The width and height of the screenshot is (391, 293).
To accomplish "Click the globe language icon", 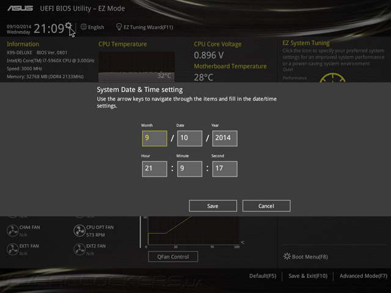I will point(84,27).
